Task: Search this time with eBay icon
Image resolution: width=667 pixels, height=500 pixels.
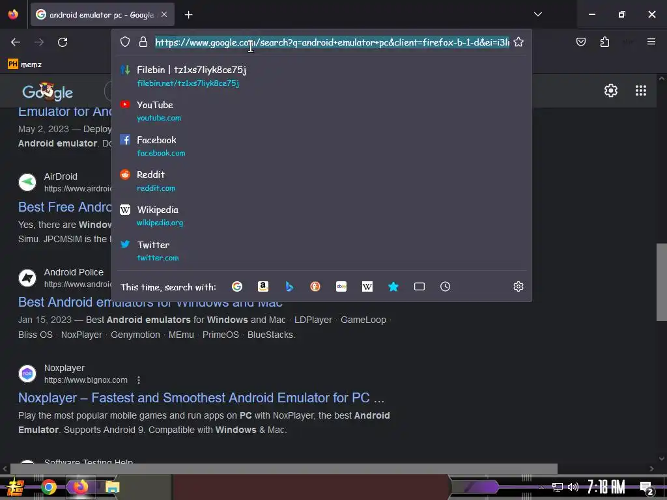Action: point(341,286)
